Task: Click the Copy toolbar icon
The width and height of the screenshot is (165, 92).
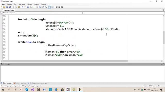Action: point(16,7)
